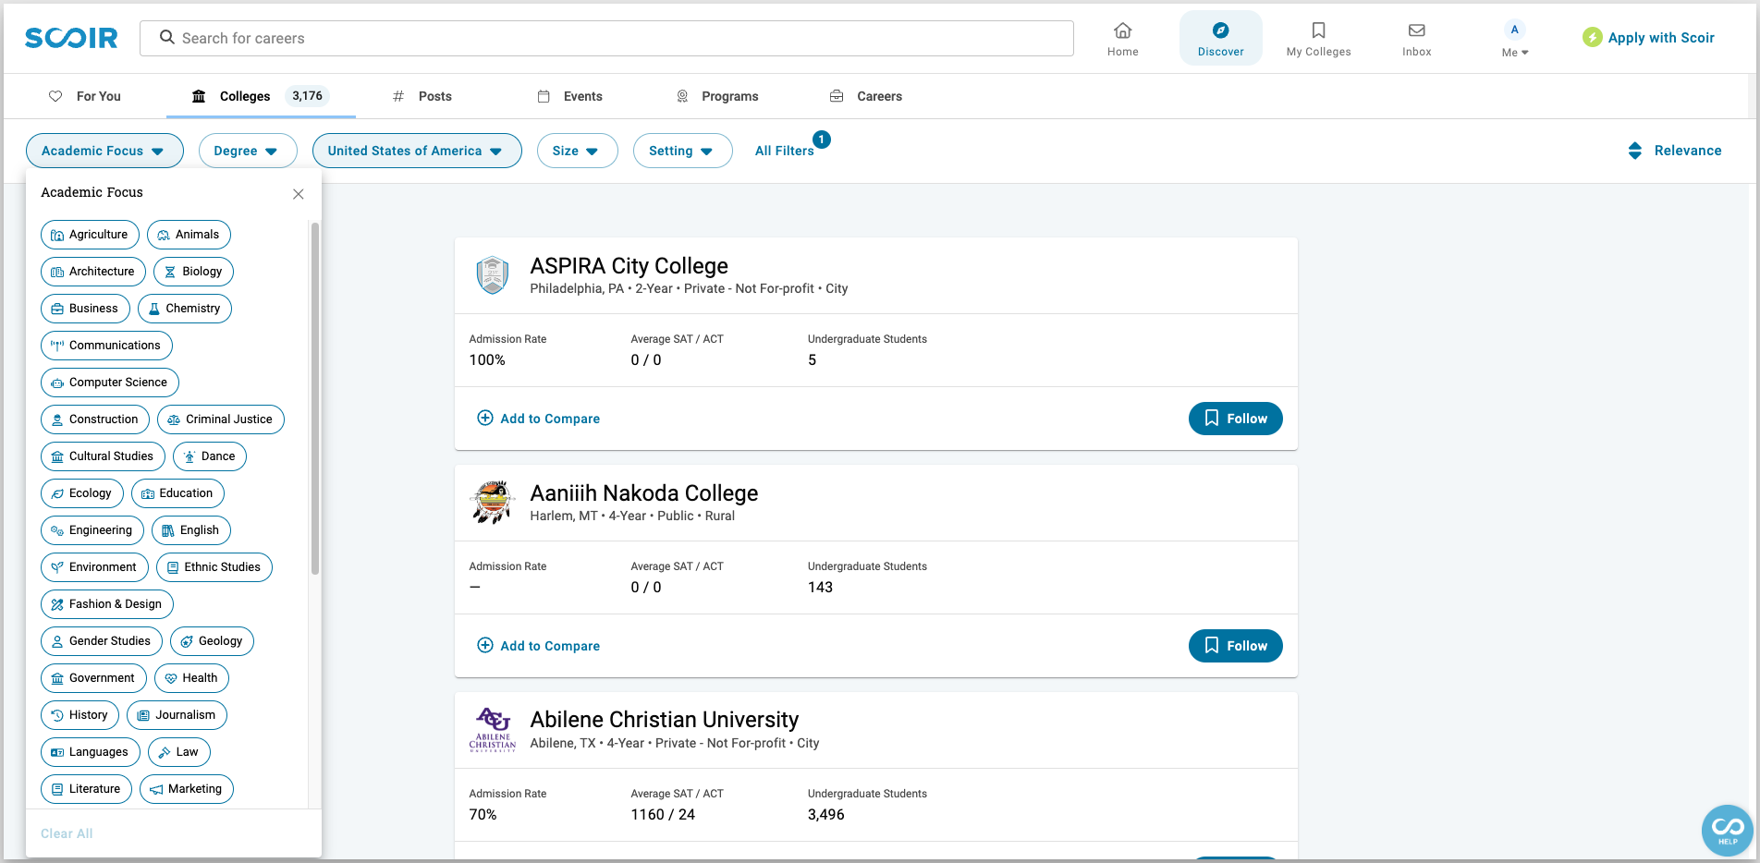
Task: Close the Academic Focus panel
Action: pos(298,194)
